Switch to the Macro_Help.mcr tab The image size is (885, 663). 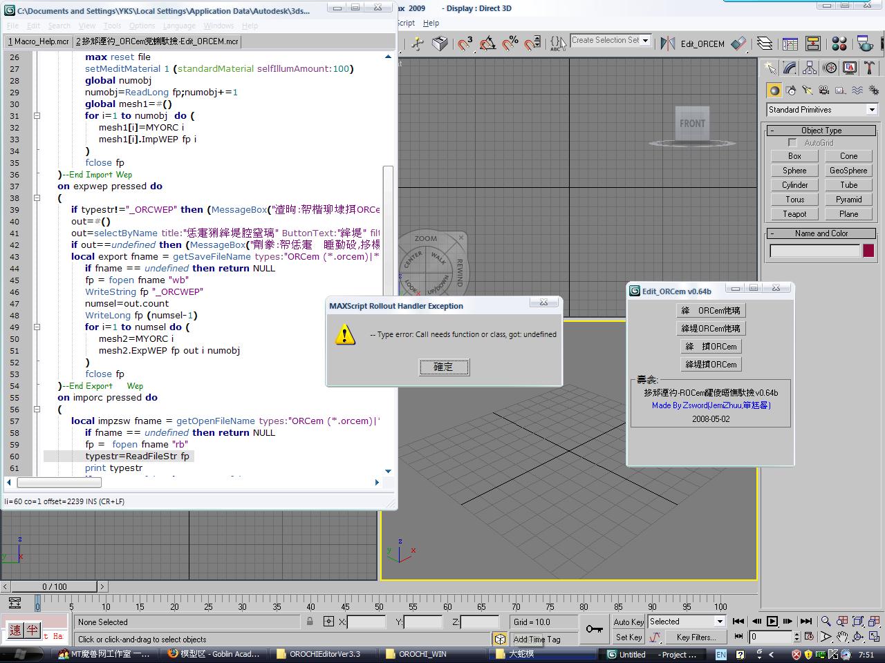(39, 41)
